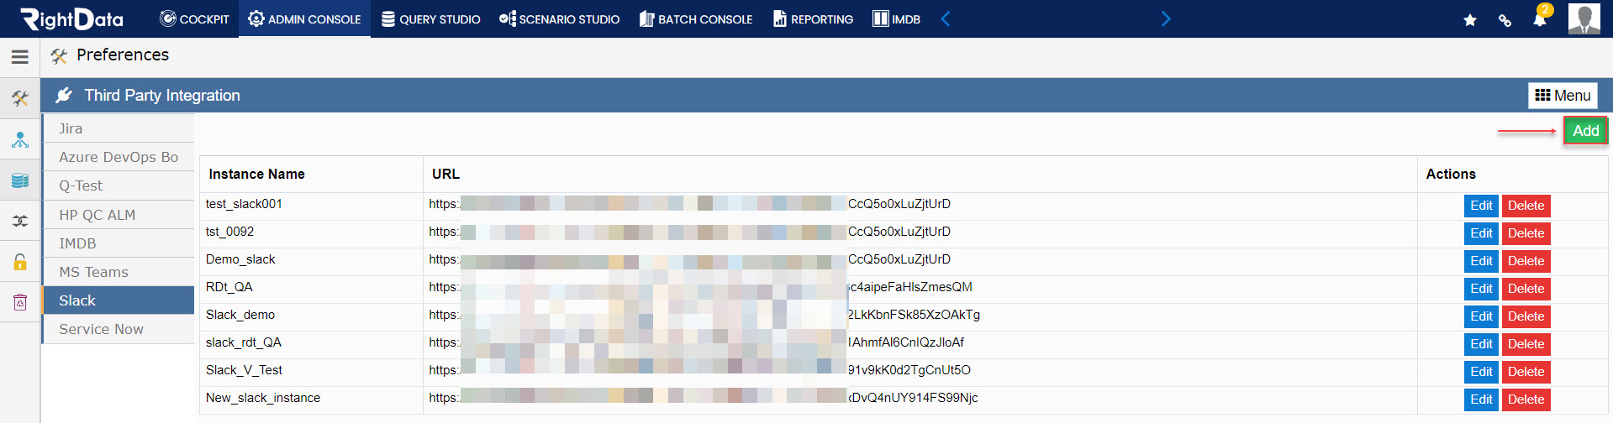
Task: Delete the Slack_V_Test instance
Action: click(1526, 372)
